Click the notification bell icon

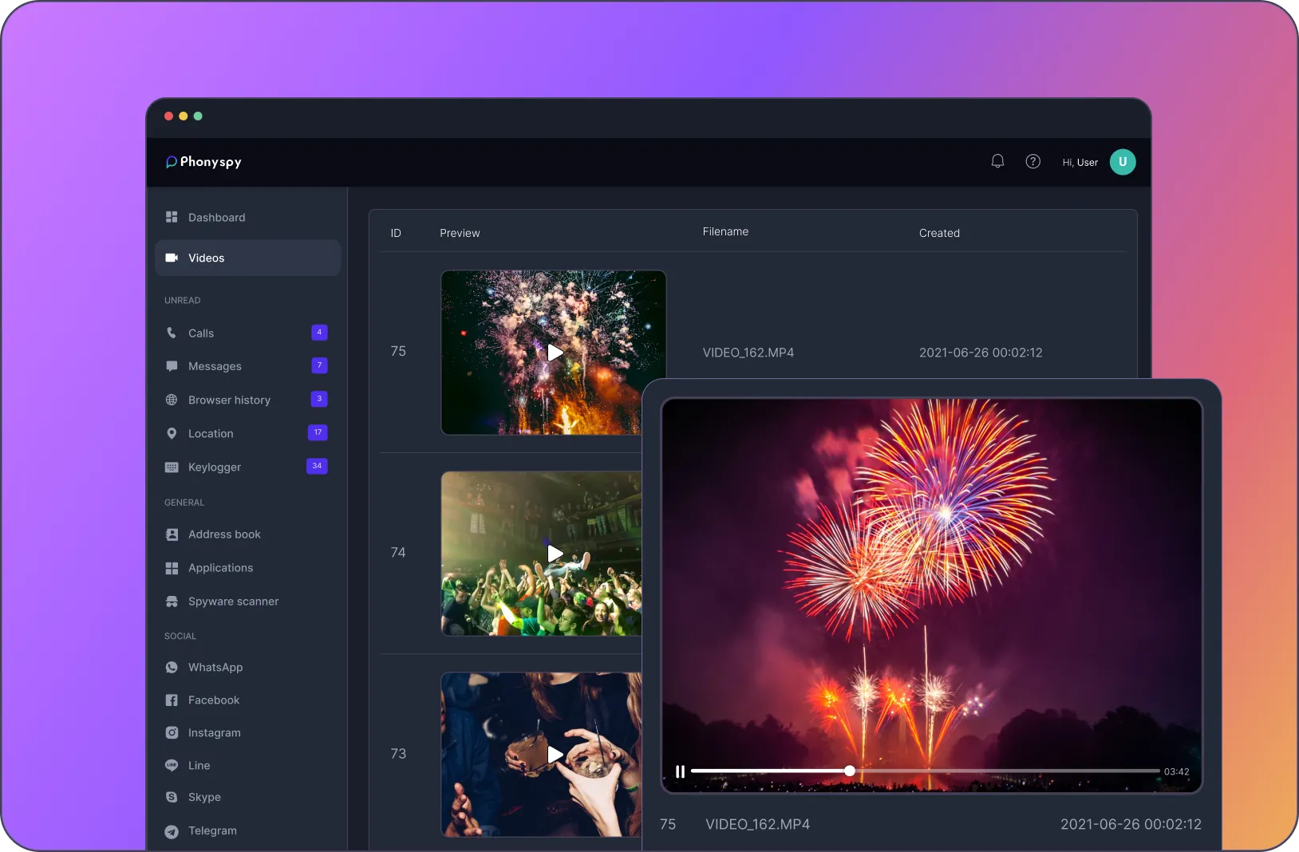coord(997,161)
